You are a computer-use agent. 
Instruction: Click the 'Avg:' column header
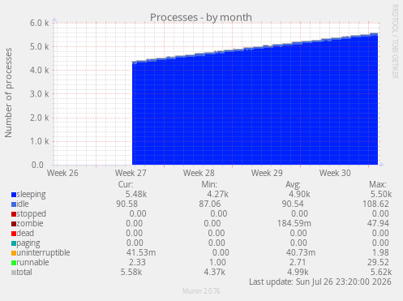tap(293, 185)
